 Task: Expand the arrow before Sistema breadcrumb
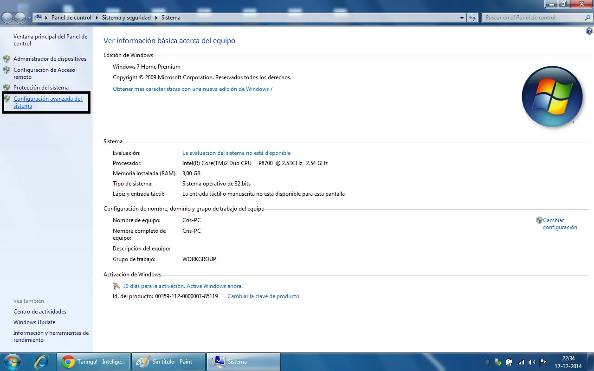click(x=157, y=18)
